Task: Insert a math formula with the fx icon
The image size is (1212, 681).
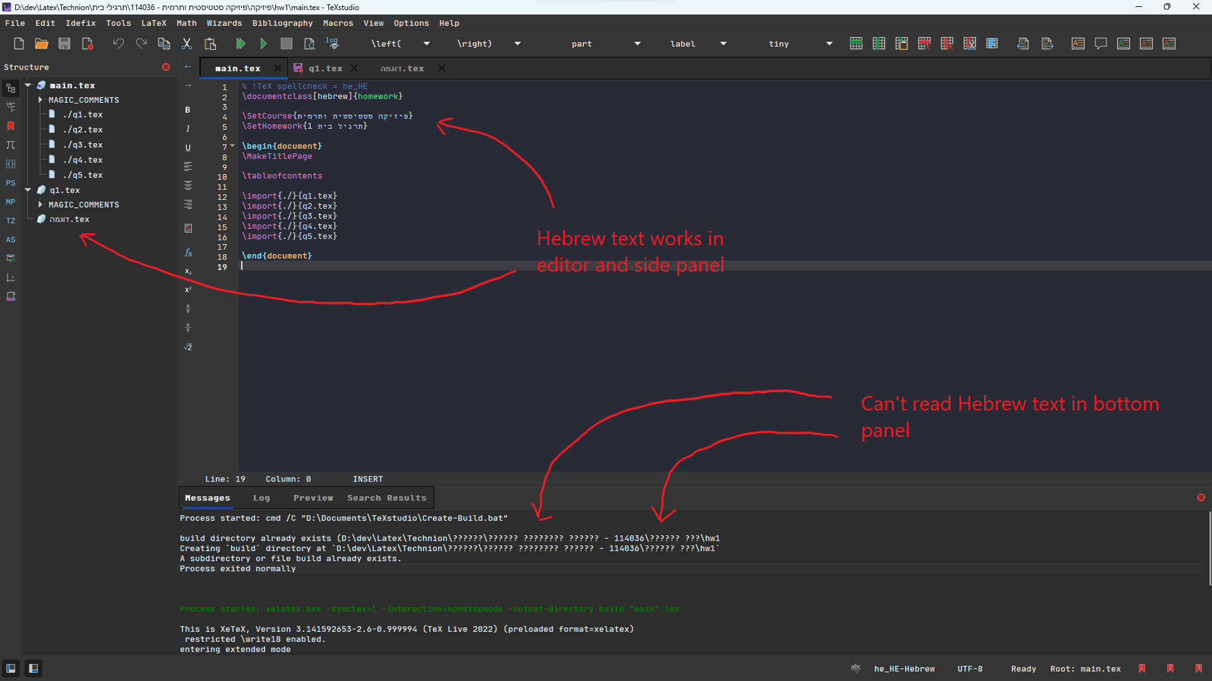Action: click(x=187, y=252)
